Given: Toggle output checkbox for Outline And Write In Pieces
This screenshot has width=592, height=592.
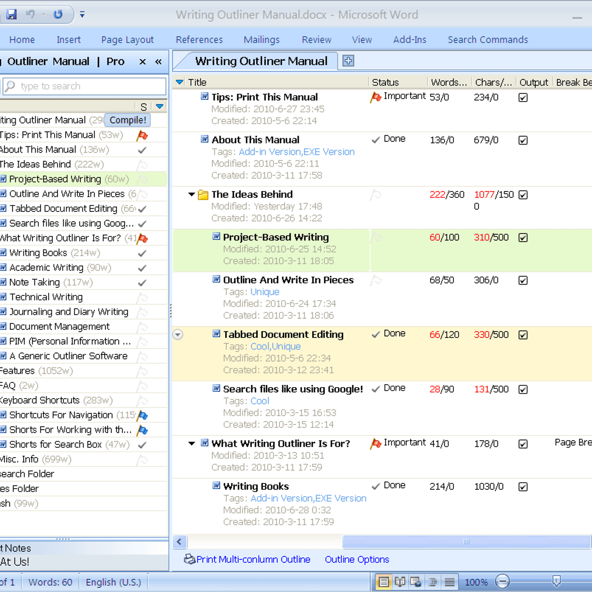Looking at the screenshot, I should click(523, 280).
